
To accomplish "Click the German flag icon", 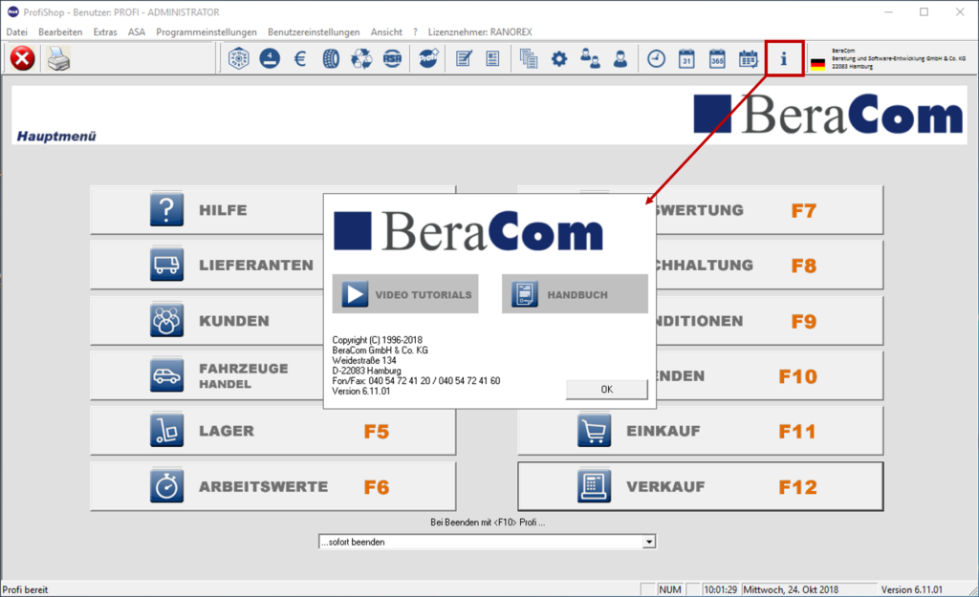I will (x=818, y=63).
